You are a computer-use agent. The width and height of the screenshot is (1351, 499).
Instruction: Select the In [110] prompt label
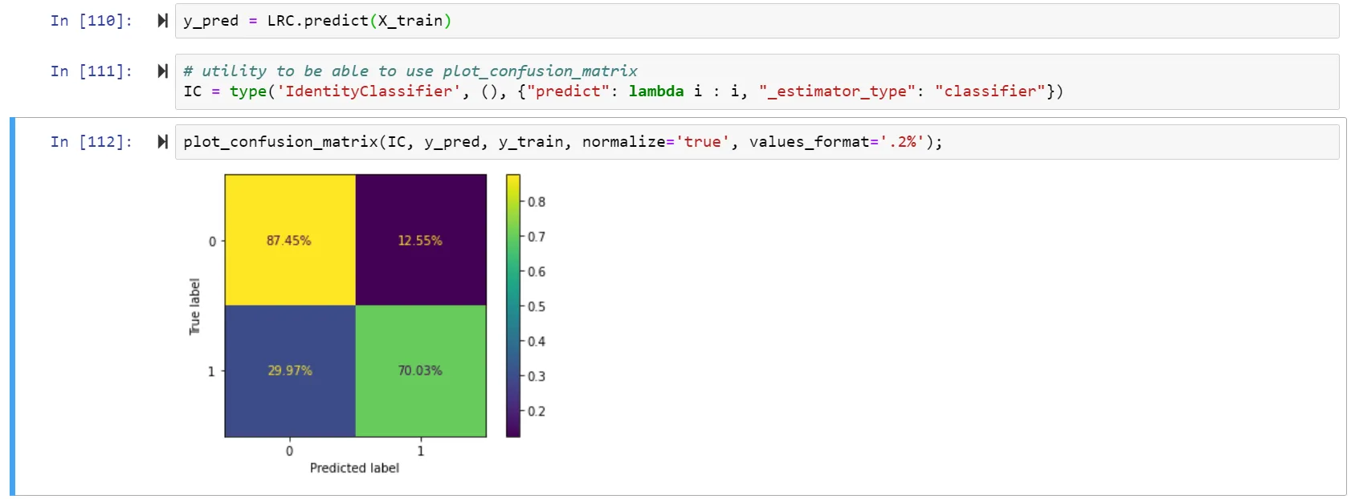92,21
